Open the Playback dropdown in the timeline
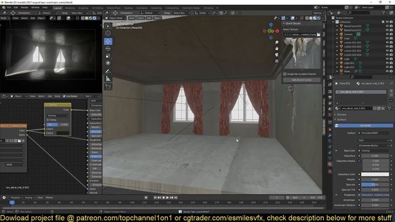Image resolution: width=395 pixels, height=222 pixels. (x=17, y=197)
